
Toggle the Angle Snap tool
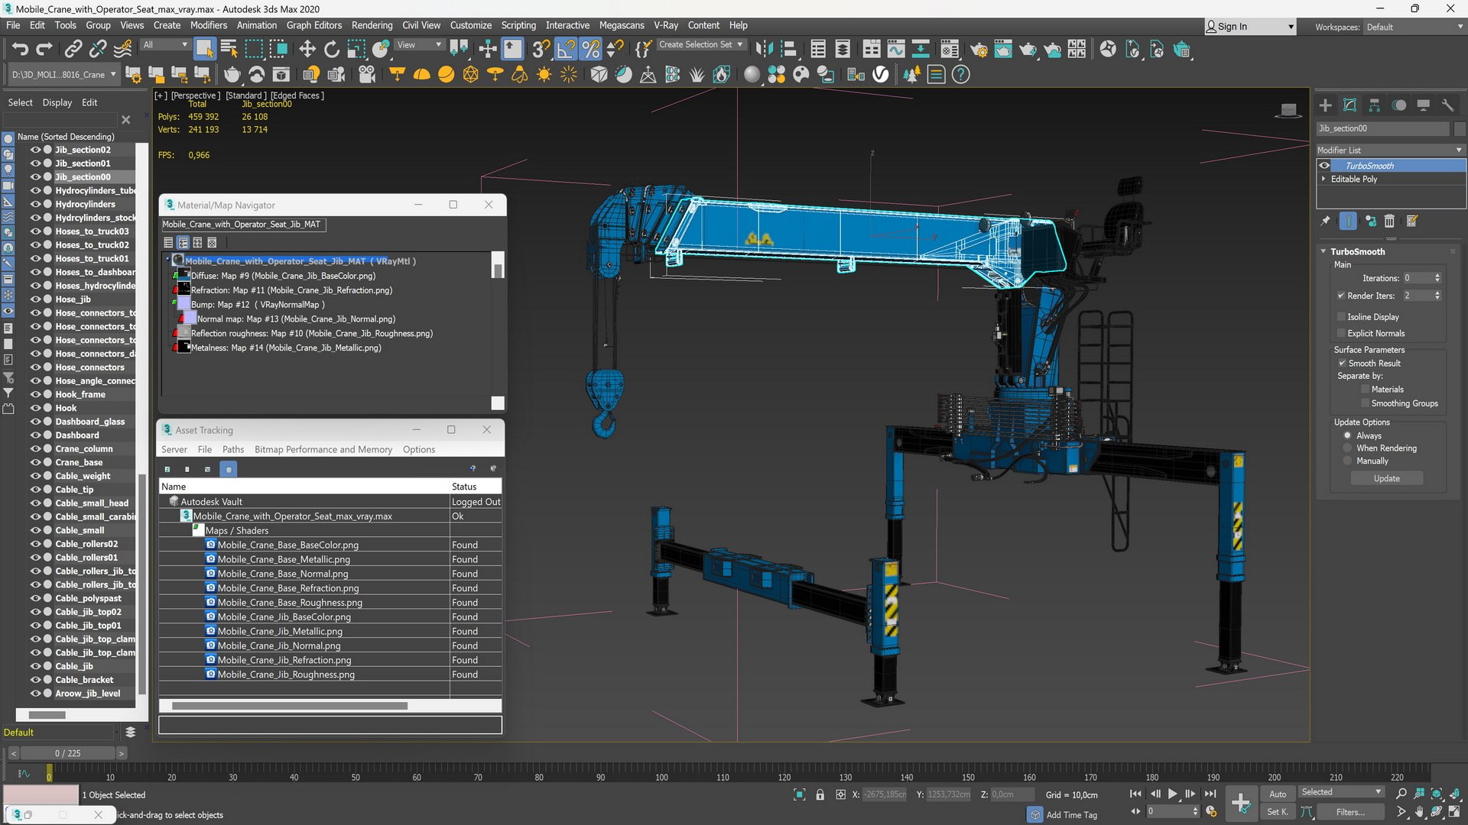(566, 50)
